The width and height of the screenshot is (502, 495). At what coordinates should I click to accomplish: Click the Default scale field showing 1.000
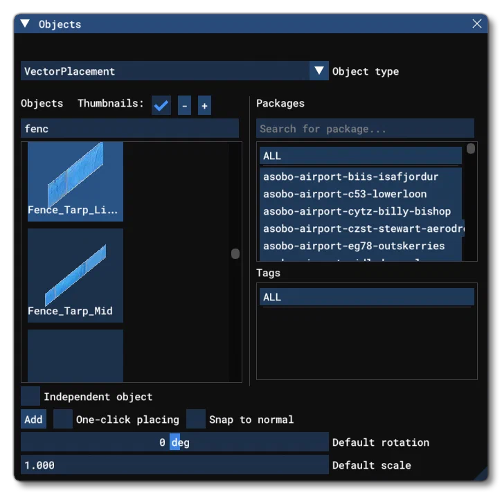pyautogui.click(x=174, y=465)
